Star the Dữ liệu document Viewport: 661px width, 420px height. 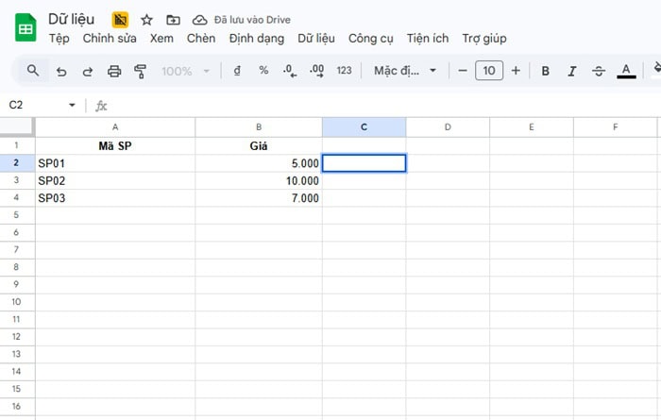[146, 20]
